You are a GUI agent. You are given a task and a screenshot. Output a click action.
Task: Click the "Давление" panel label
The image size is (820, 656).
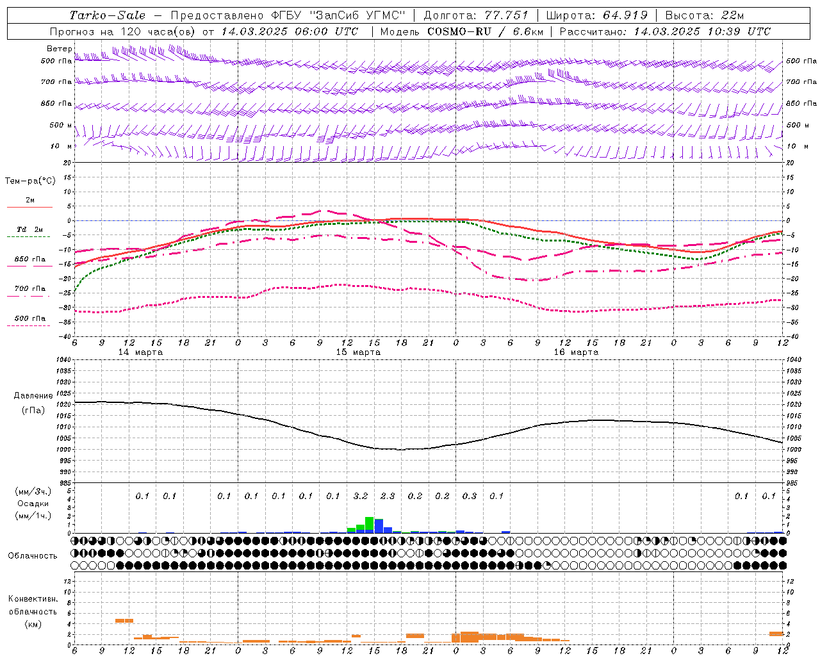(x=33, y=396)
